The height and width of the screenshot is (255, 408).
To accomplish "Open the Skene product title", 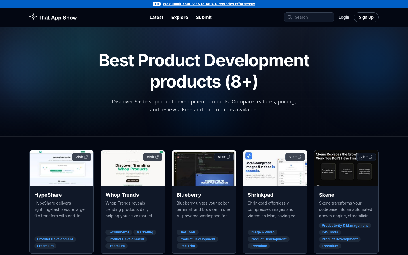I will coord(326,195).
